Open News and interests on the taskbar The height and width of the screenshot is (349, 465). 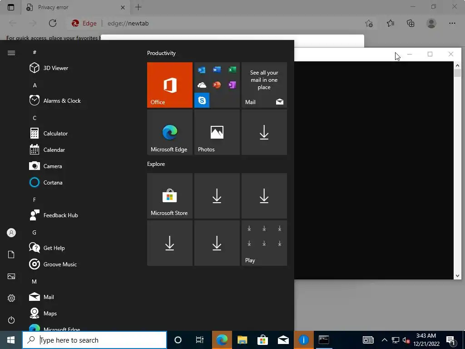click(x=368, y=340)
